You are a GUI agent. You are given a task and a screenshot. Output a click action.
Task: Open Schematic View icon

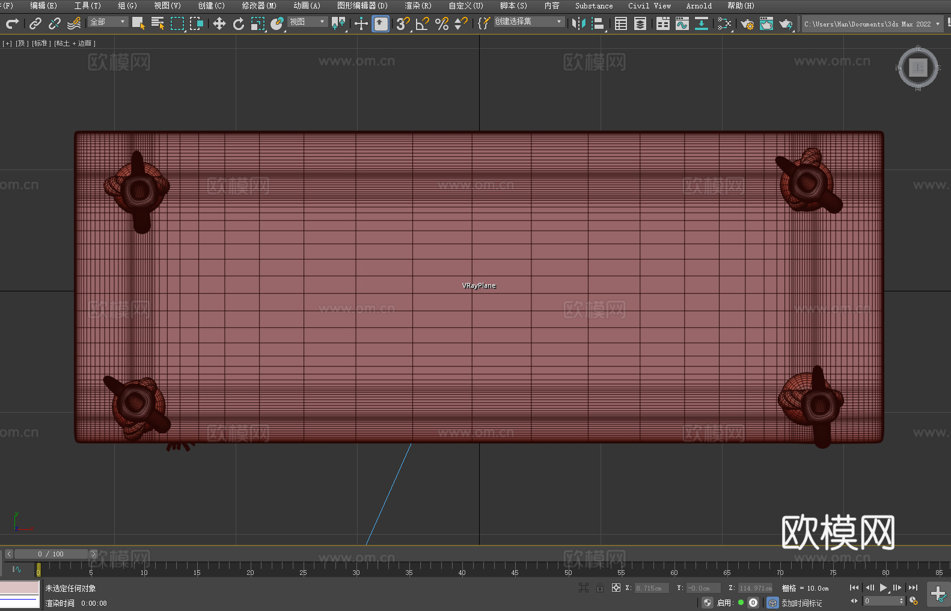point(724,23)
